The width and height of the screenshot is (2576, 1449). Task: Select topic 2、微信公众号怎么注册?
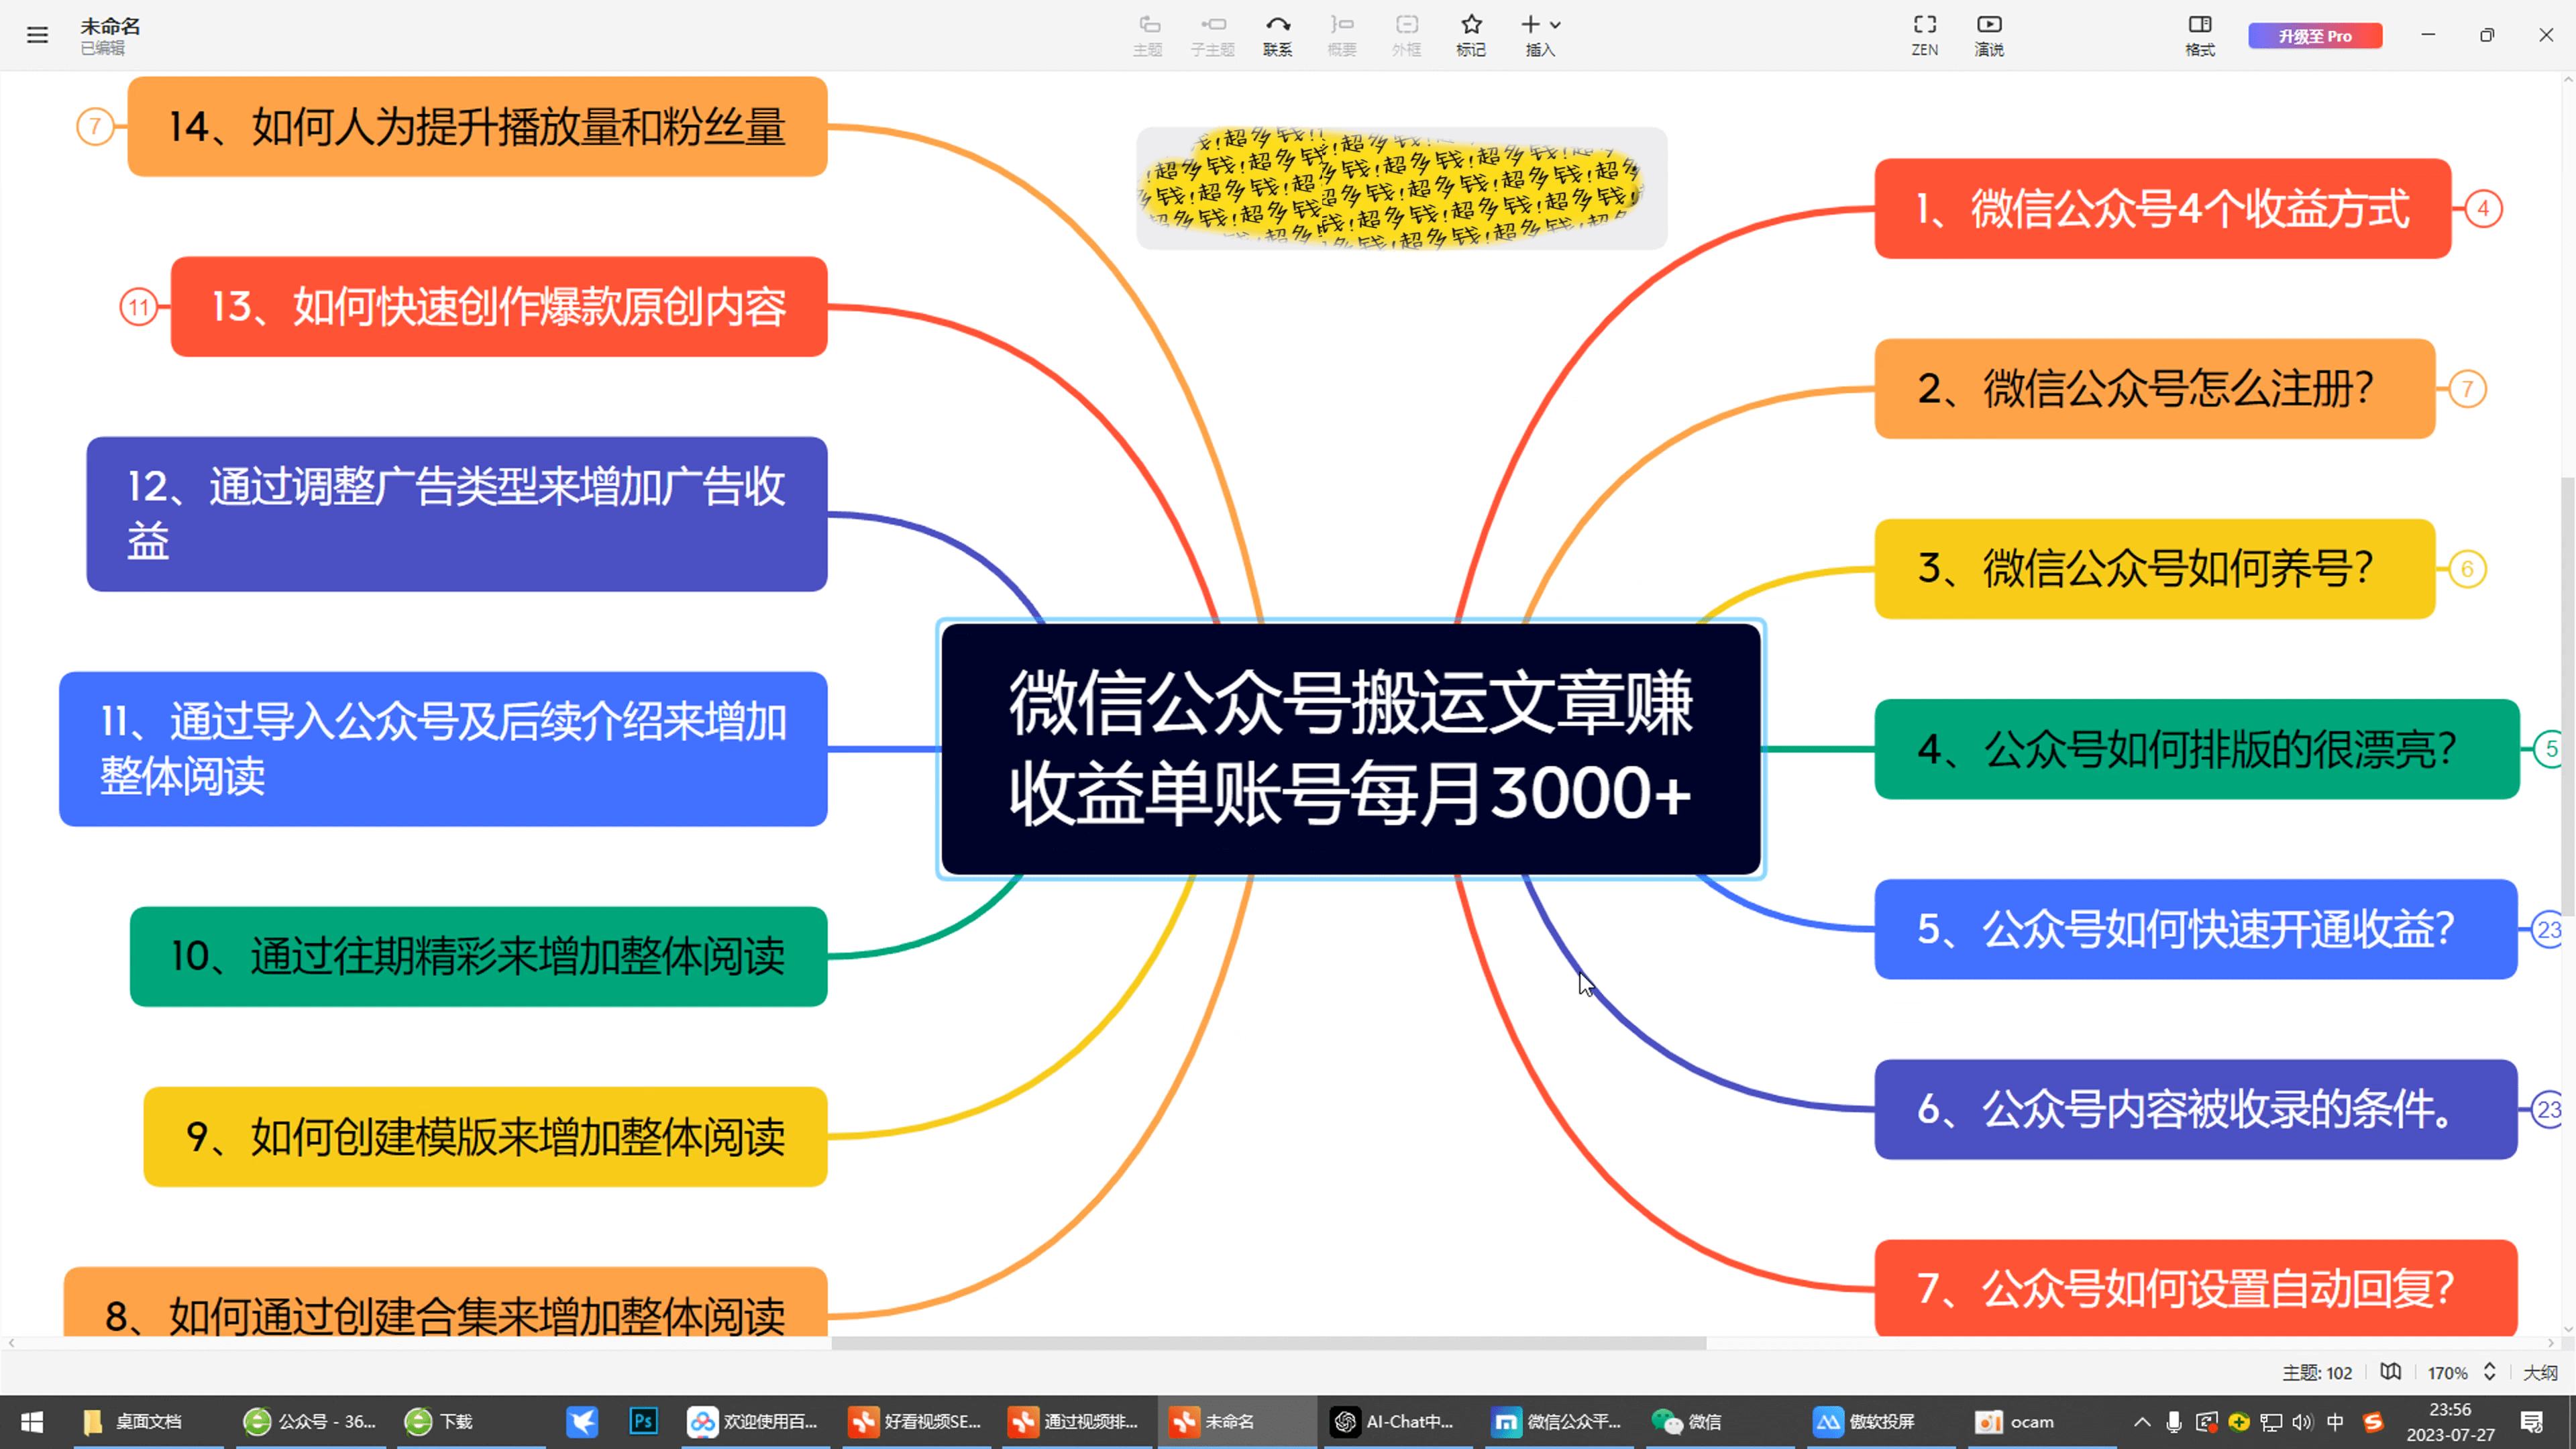2155,389
